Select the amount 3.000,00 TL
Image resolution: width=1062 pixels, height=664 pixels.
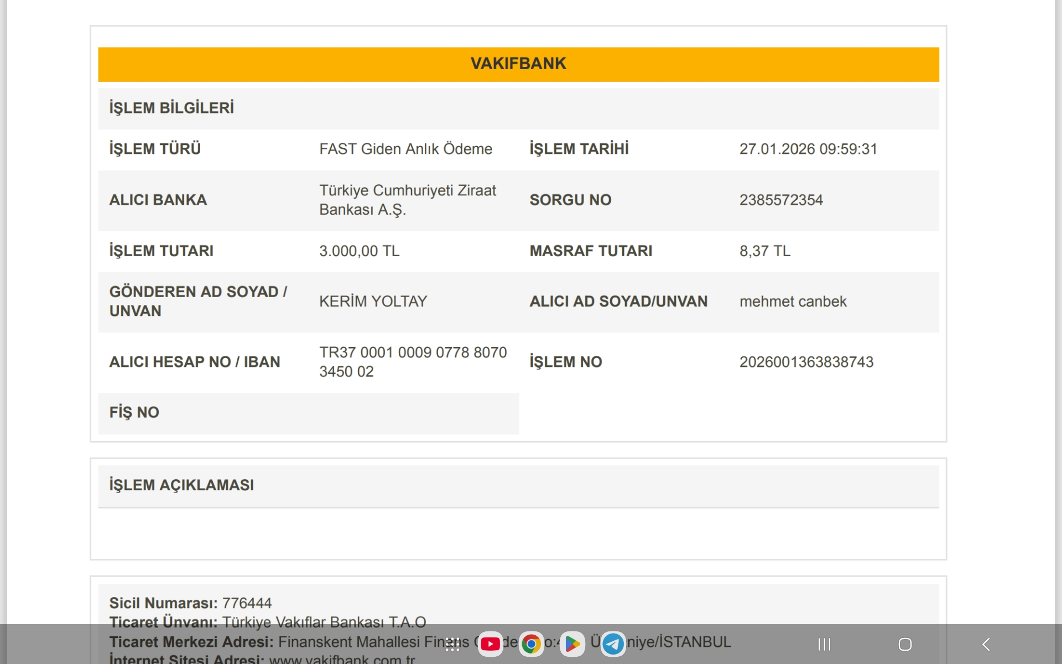tap(359, 251)
